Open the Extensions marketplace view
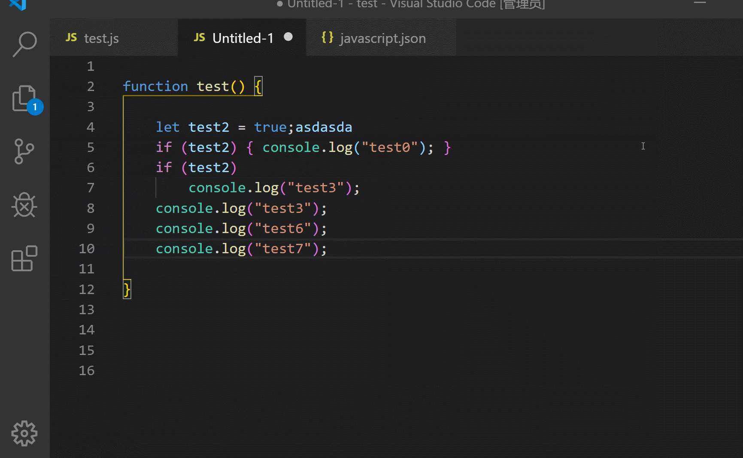 pyautogui.click(x=24, y=258)
